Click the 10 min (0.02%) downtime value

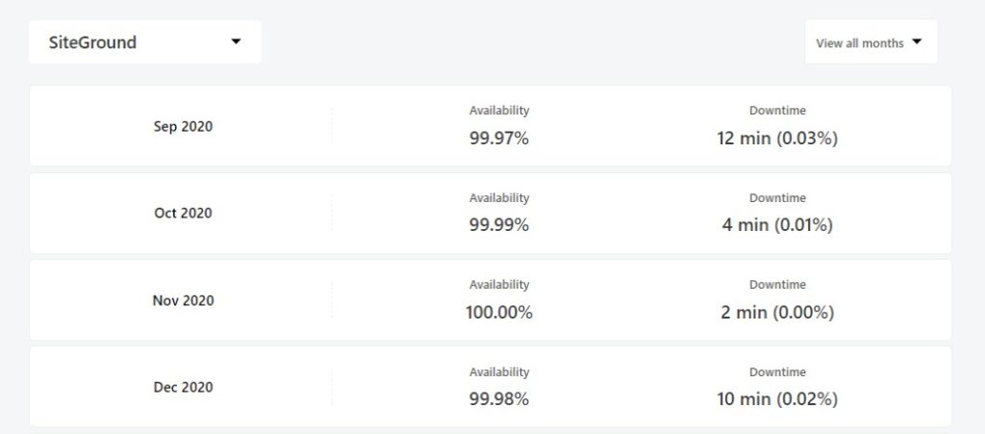coord(777,398)
